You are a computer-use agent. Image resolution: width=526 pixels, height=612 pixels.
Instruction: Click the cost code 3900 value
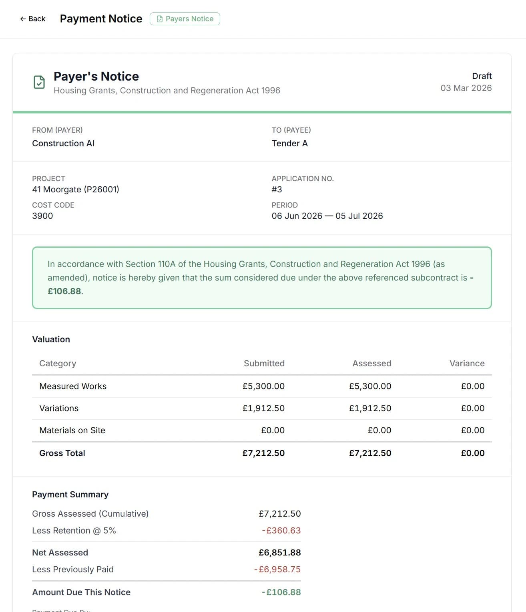coord(42,216)
